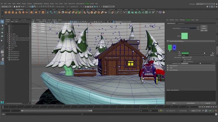Open the Blend Mode dropdown
Screen dimensions: 218x122
pos(187,57)
